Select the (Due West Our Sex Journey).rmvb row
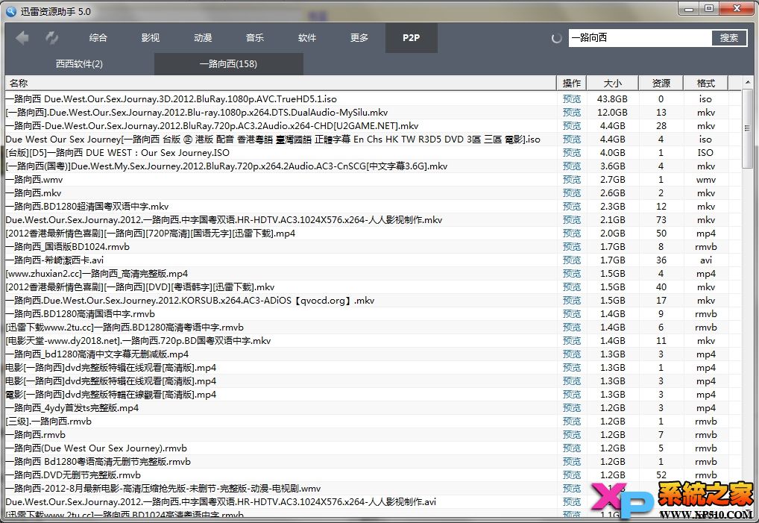This screenshot has height=523, width=759. [373, 448]
